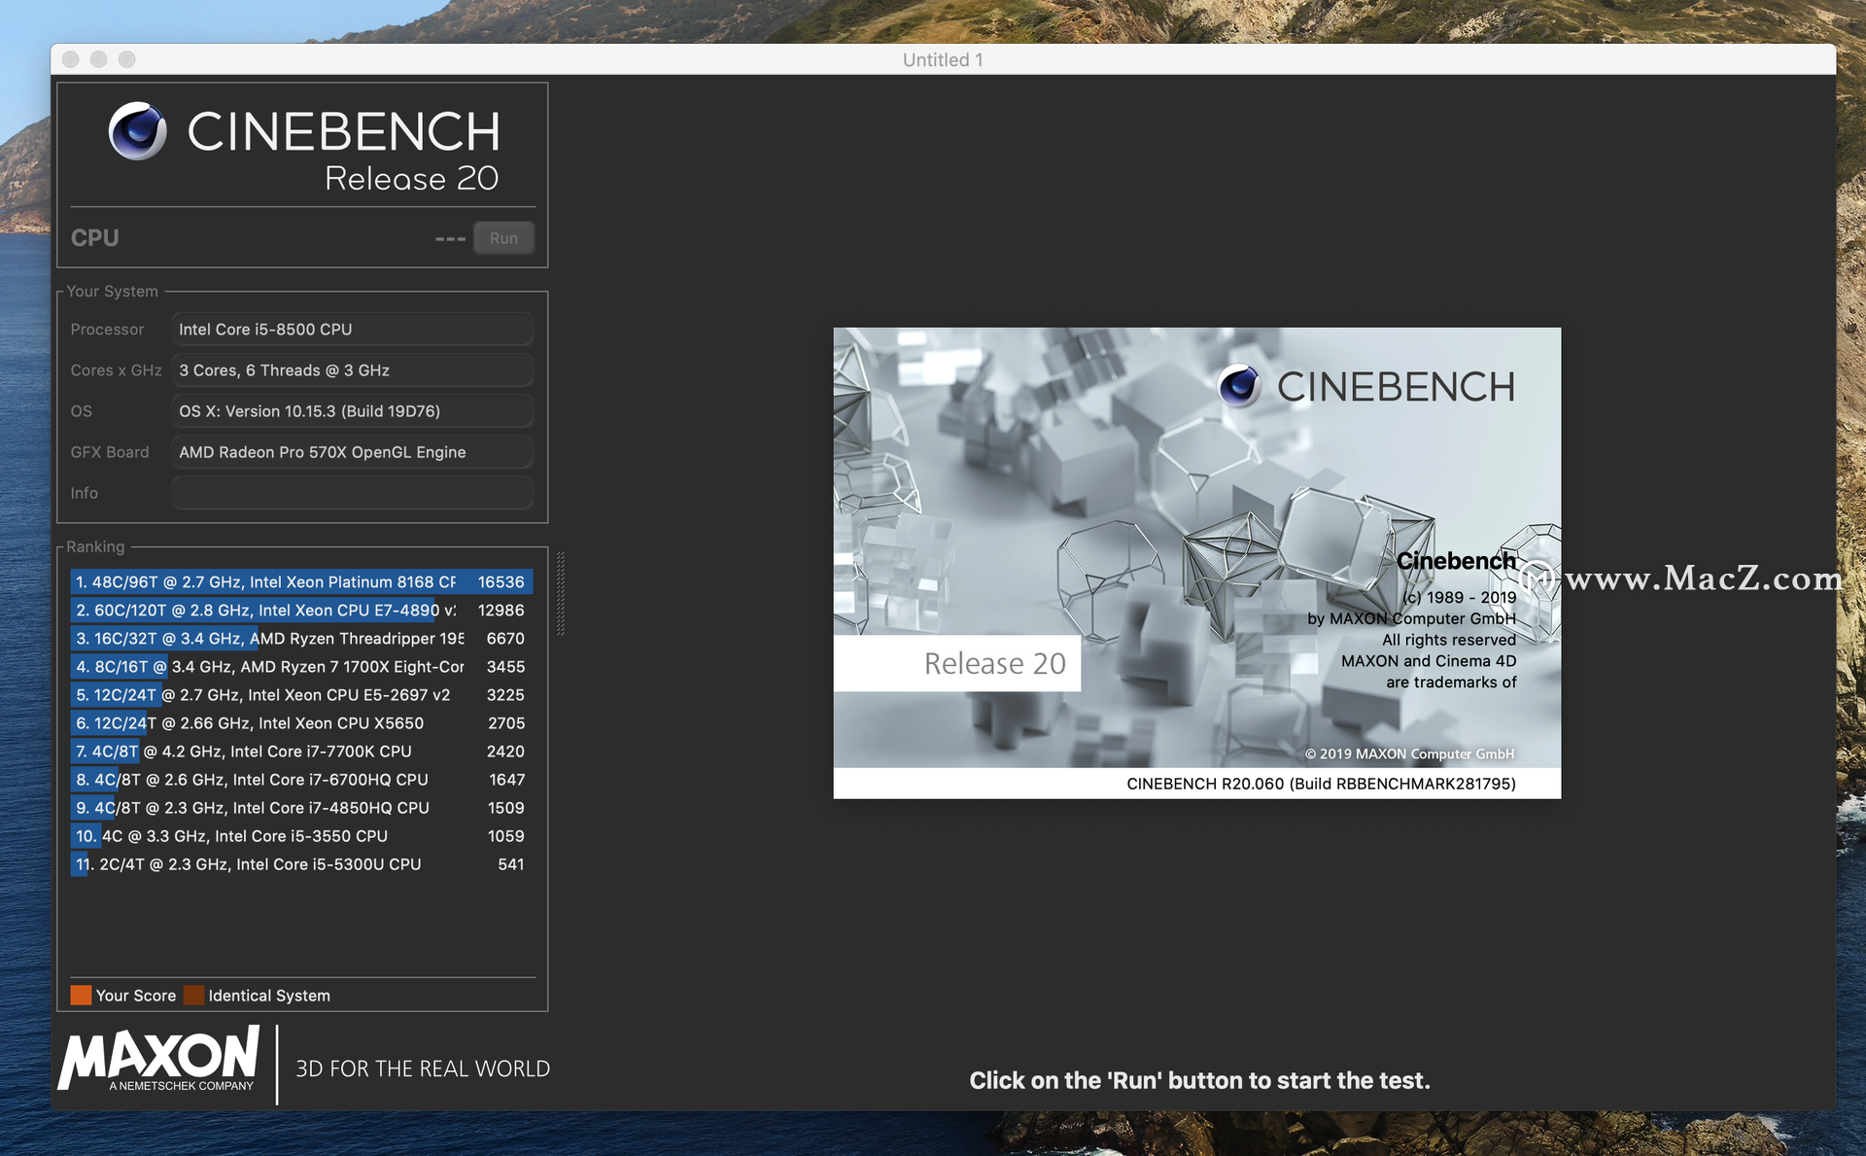Click score value 541
The width and height of the screenshot is (1866, 1156).
point(511,863)
